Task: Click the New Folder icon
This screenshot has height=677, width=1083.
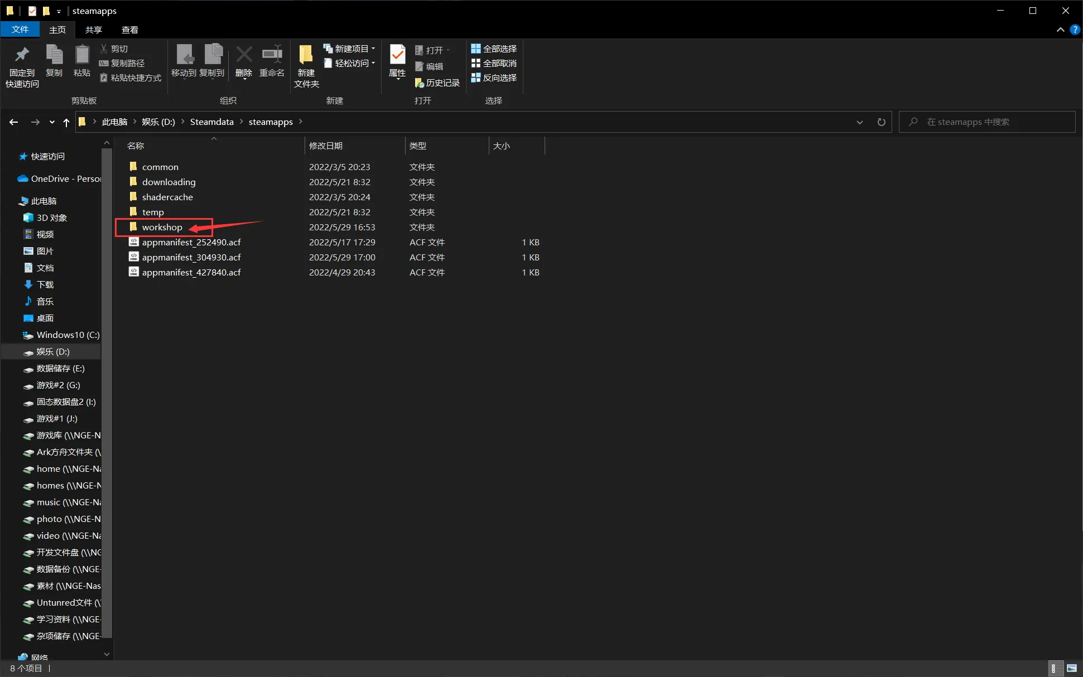Action: (x=306, y=66)
